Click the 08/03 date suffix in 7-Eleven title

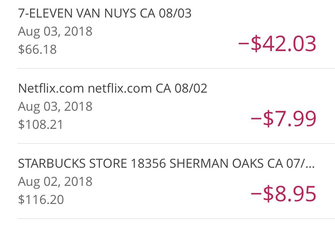click(175, 14)
